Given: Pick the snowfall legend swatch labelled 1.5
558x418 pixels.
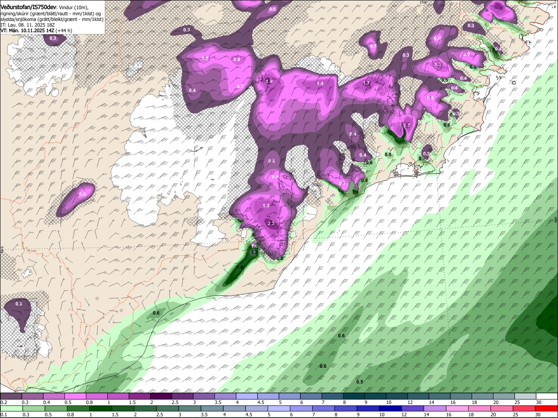Looking at the screenshot, I should pyautogui.click(x=139, y=396).
